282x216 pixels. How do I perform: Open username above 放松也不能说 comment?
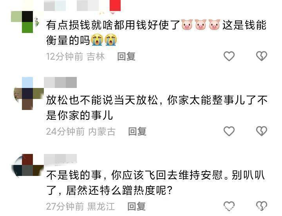coord(60,82)
